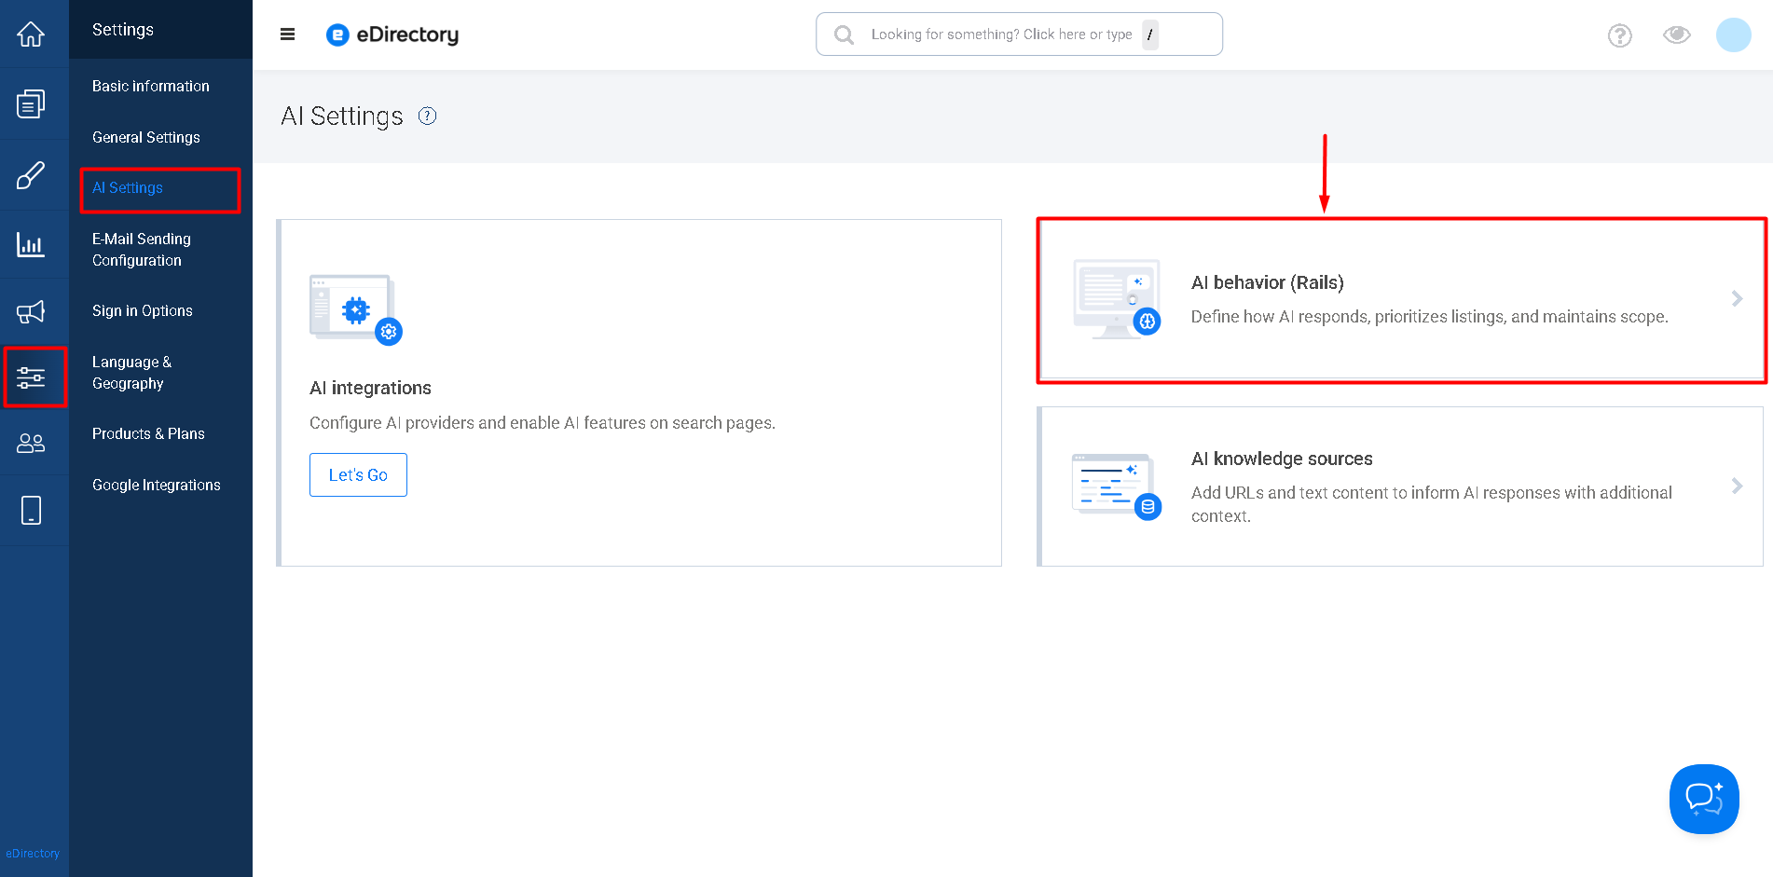
Task: Click the slash shortcut key badge
Action: pos(1150,34)
